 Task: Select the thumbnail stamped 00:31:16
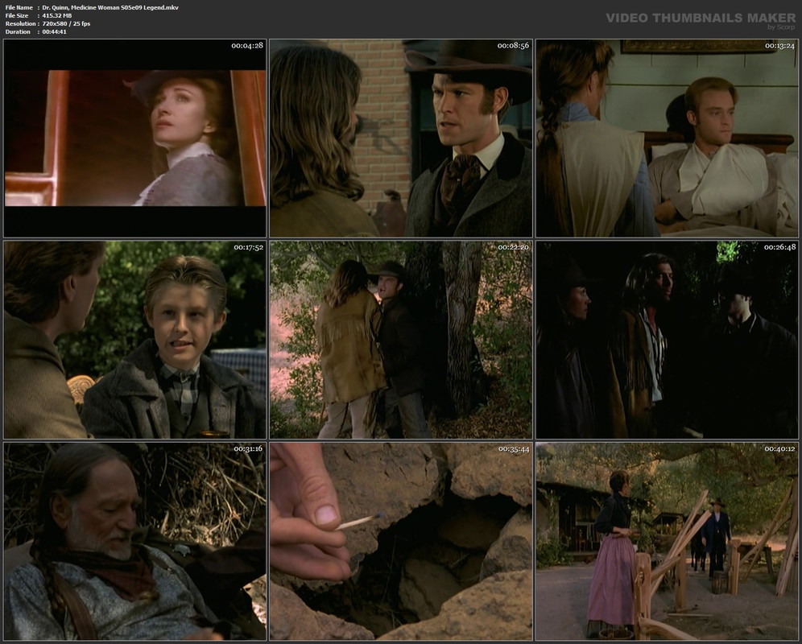point(135,542)
